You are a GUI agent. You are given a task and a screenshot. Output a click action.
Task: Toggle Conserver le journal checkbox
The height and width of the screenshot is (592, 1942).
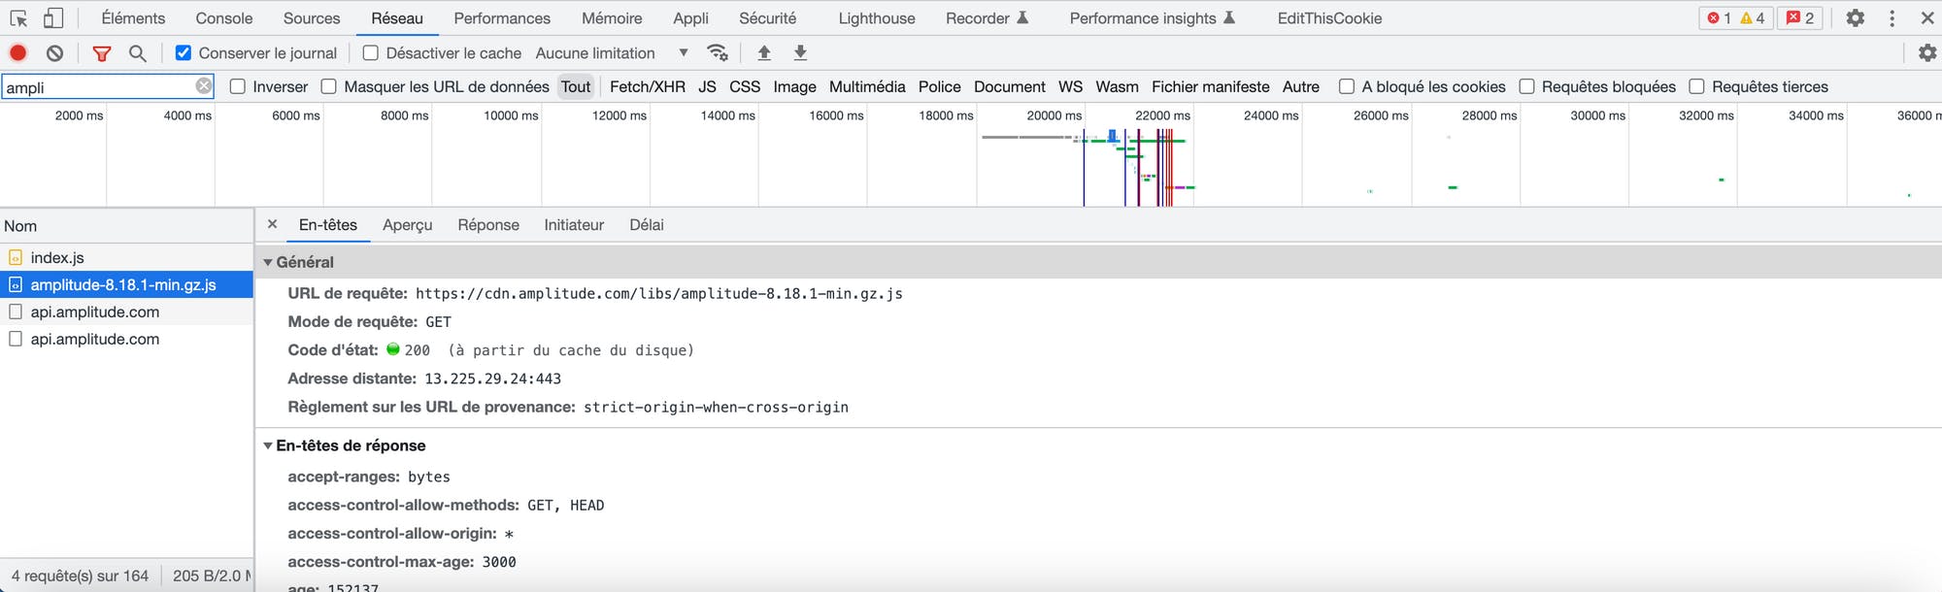(183, 52)
